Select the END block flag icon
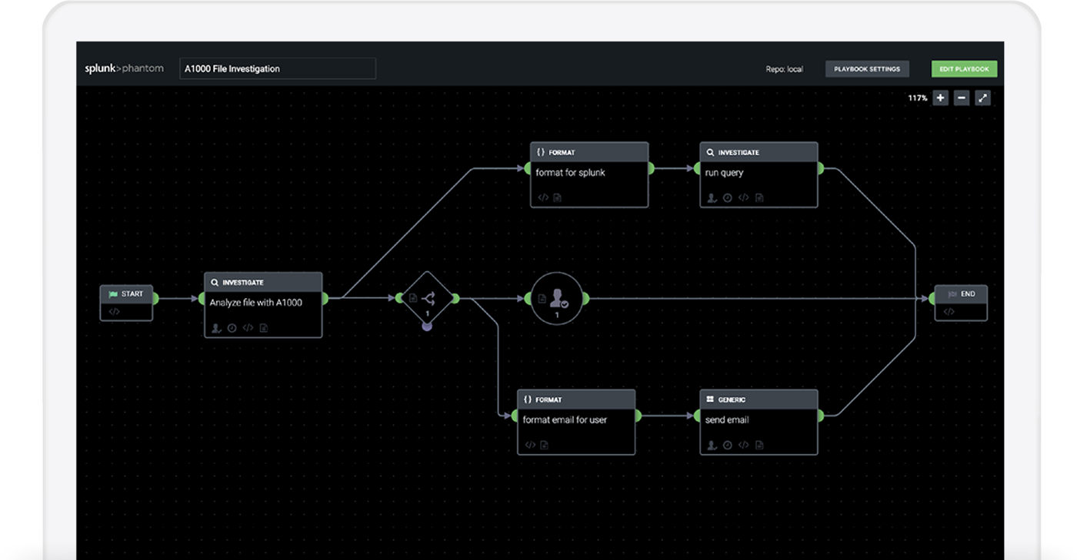 [x=952, y=294]
